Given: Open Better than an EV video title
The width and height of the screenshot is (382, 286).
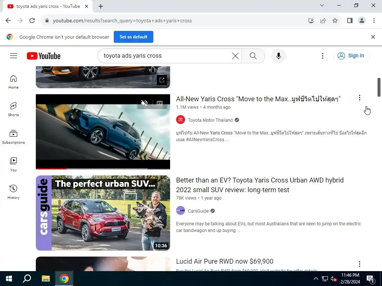Looking at the screenshot, I should tap(260, 185).
